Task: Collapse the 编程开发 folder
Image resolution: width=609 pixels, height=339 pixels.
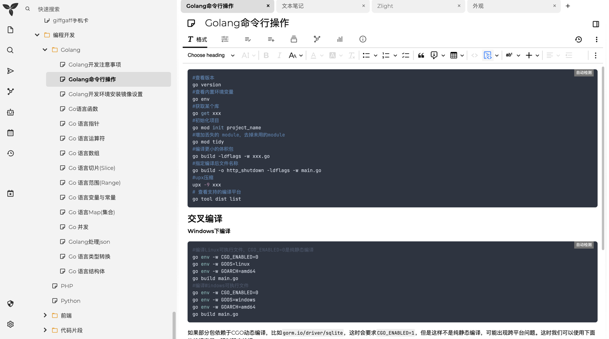Action: [x=37, y=35]
